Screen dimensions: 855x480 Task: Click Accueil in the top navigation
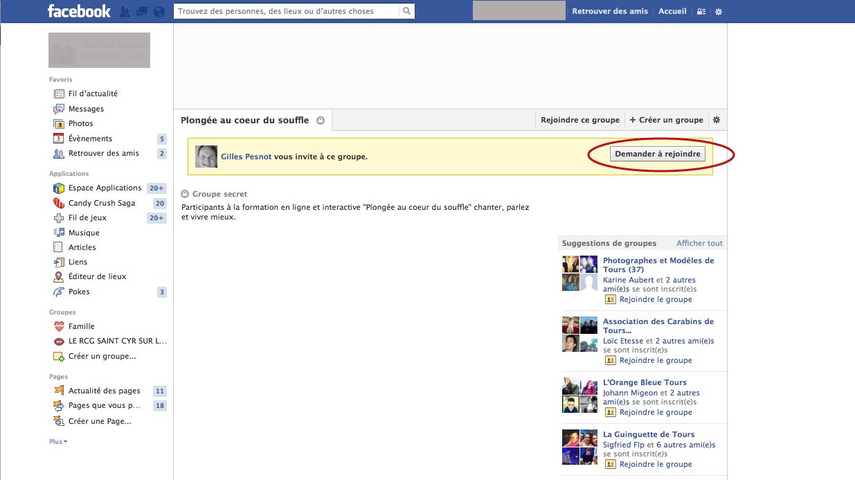[672, 11]
